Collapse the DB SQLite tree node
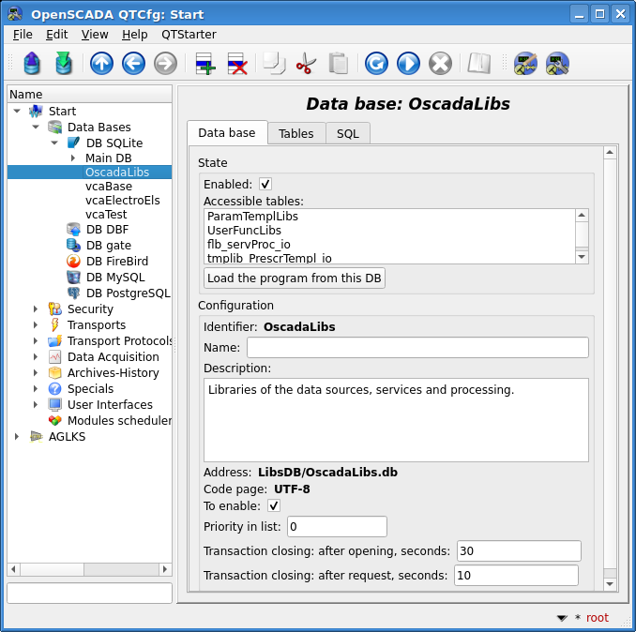This screenshot has height=632, width=636. point(54,143)
